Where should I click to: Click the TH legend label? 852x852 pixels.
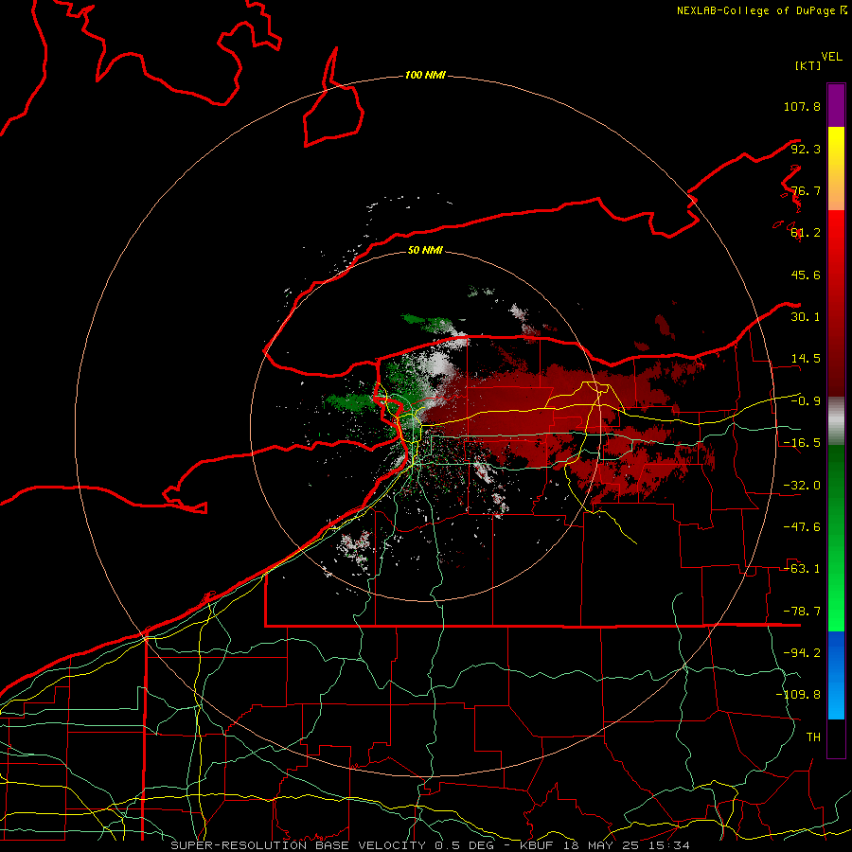813,737
